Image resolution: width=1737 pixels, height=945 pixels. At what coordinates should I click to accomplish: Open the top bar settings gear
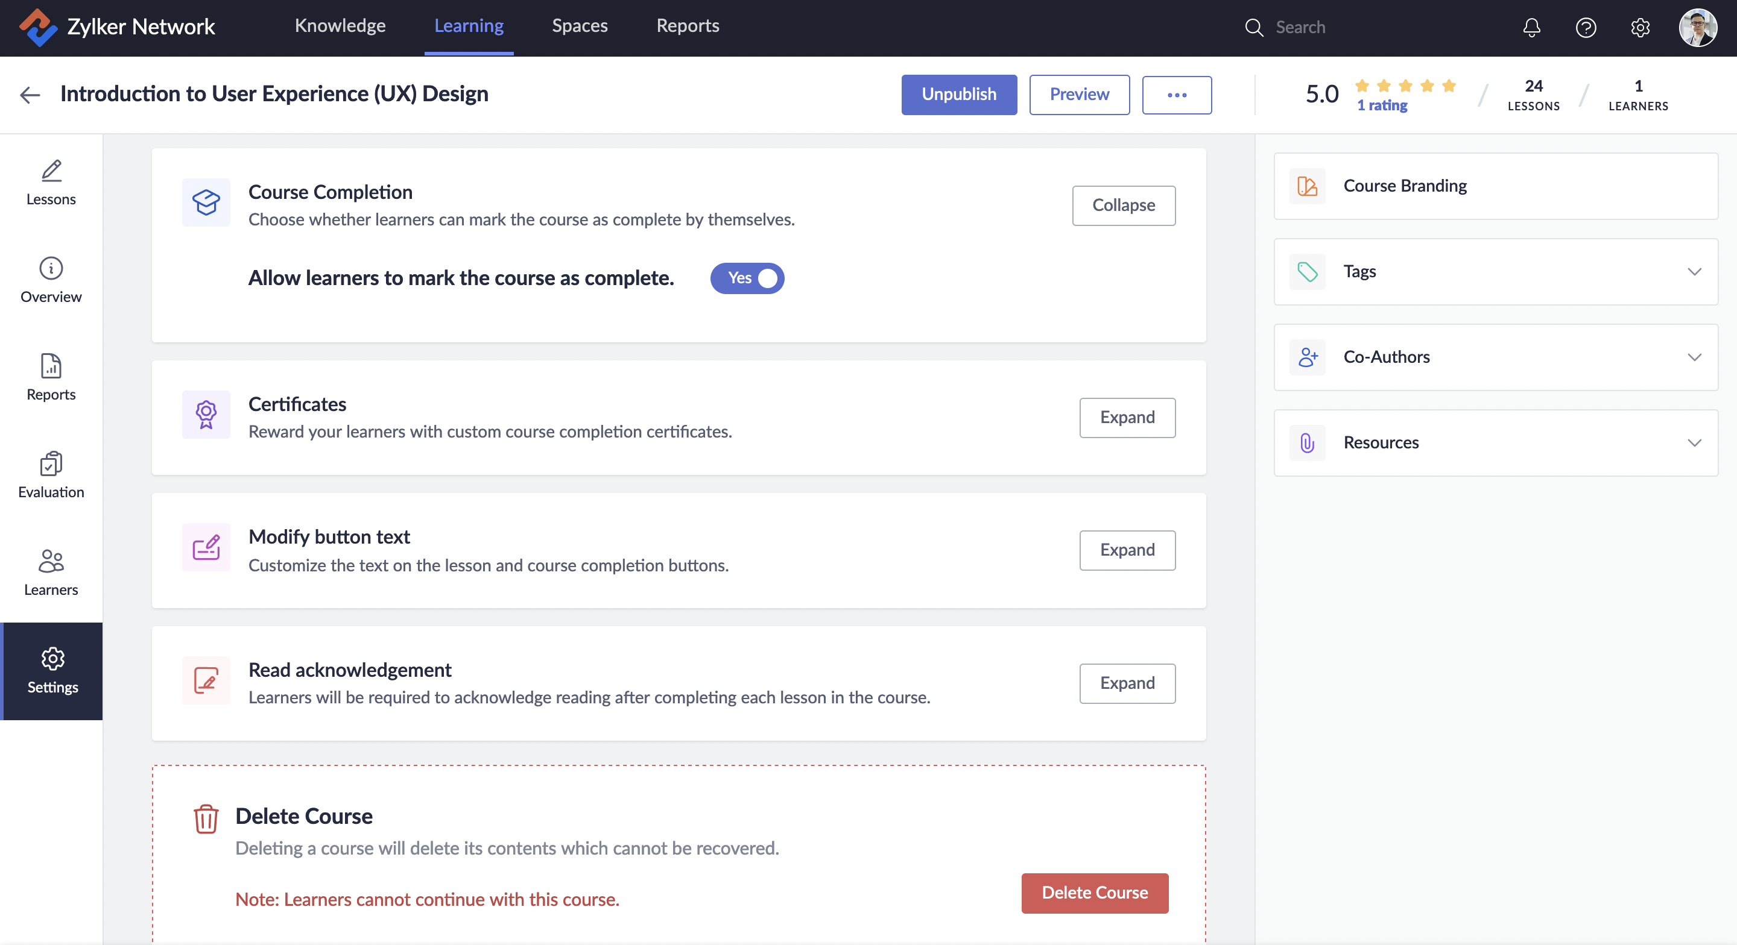(x=1640, y=28)
